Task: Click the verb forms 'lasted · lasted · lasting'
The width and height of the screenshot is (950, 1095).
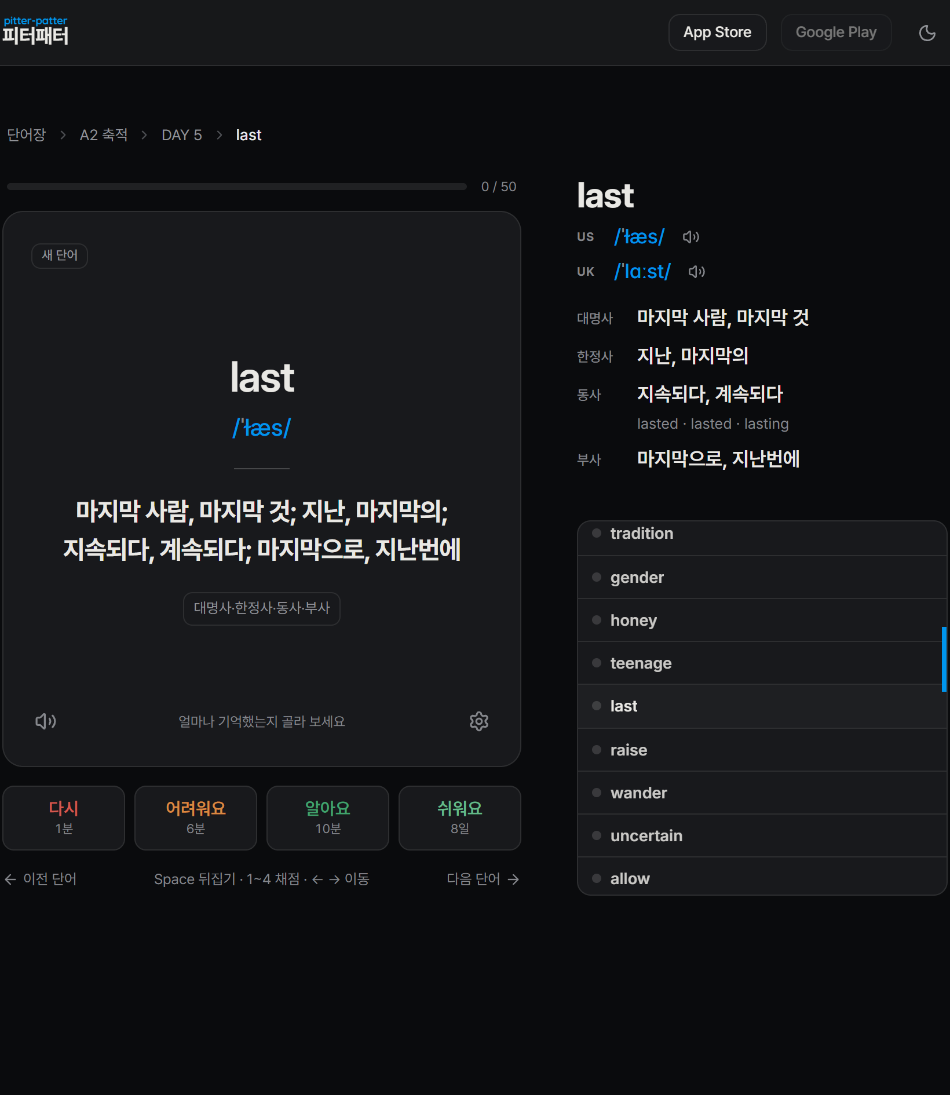Action: [x=712, y=424]
